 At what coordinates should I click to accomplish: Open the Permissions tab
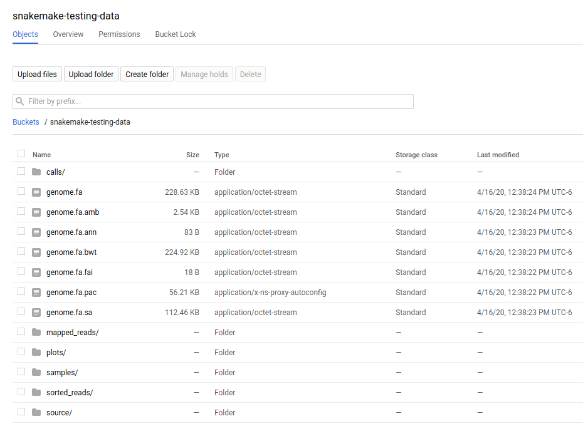click(119, 34)
